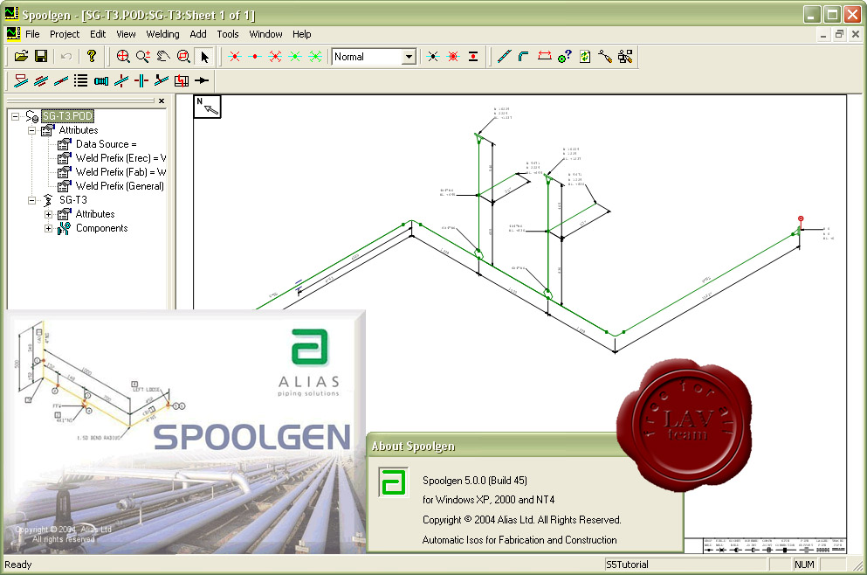Viewport: 867px width, 575px height.
Task: Open the Edit menu
Action: coord(98,34)
